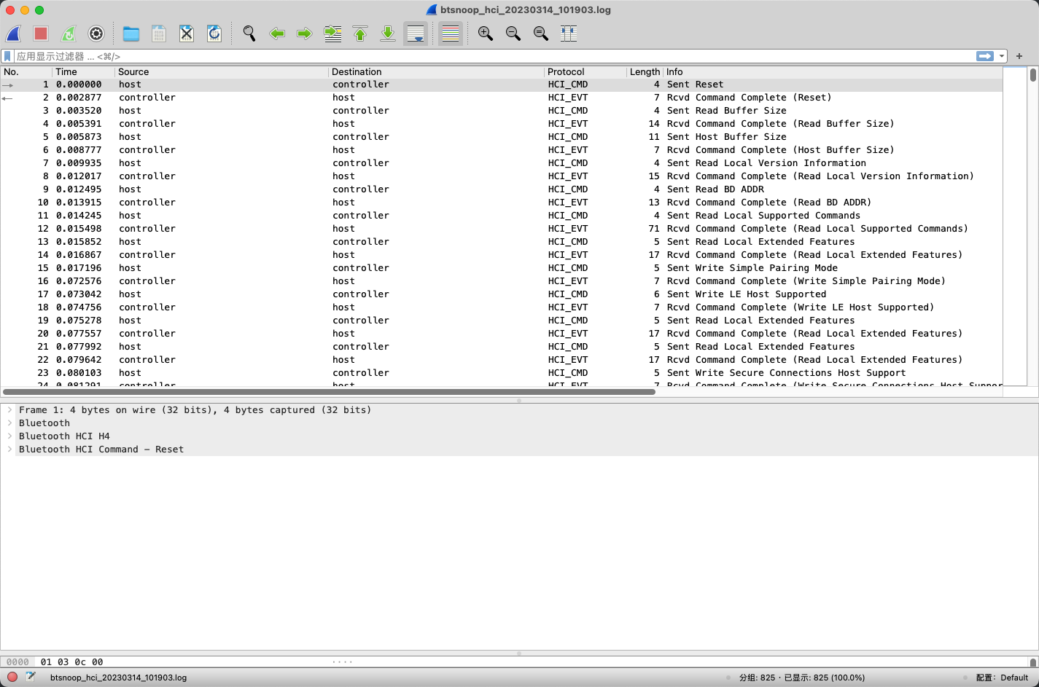
Task: Close this capture file icon
Action: (187, 34)
